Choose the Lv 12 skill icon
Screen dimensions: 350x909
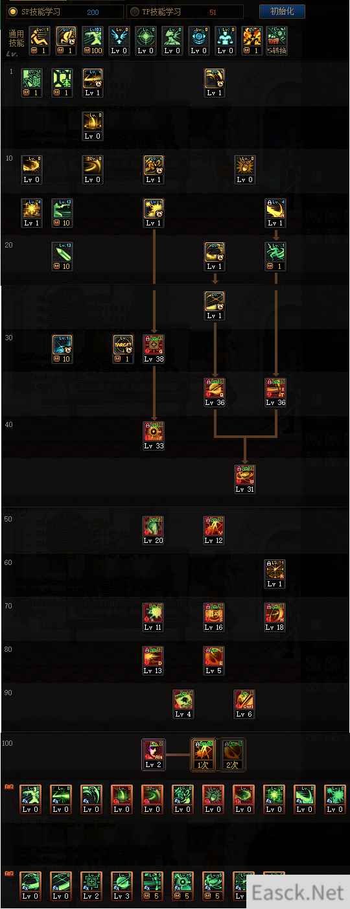[x=215, y=530]
